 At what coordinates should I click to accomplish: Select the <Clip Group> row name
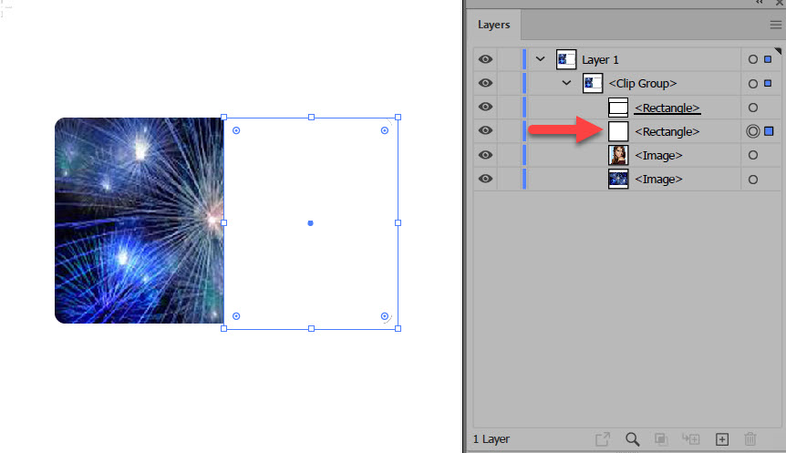pyautogui.click(x=643, y=84)
